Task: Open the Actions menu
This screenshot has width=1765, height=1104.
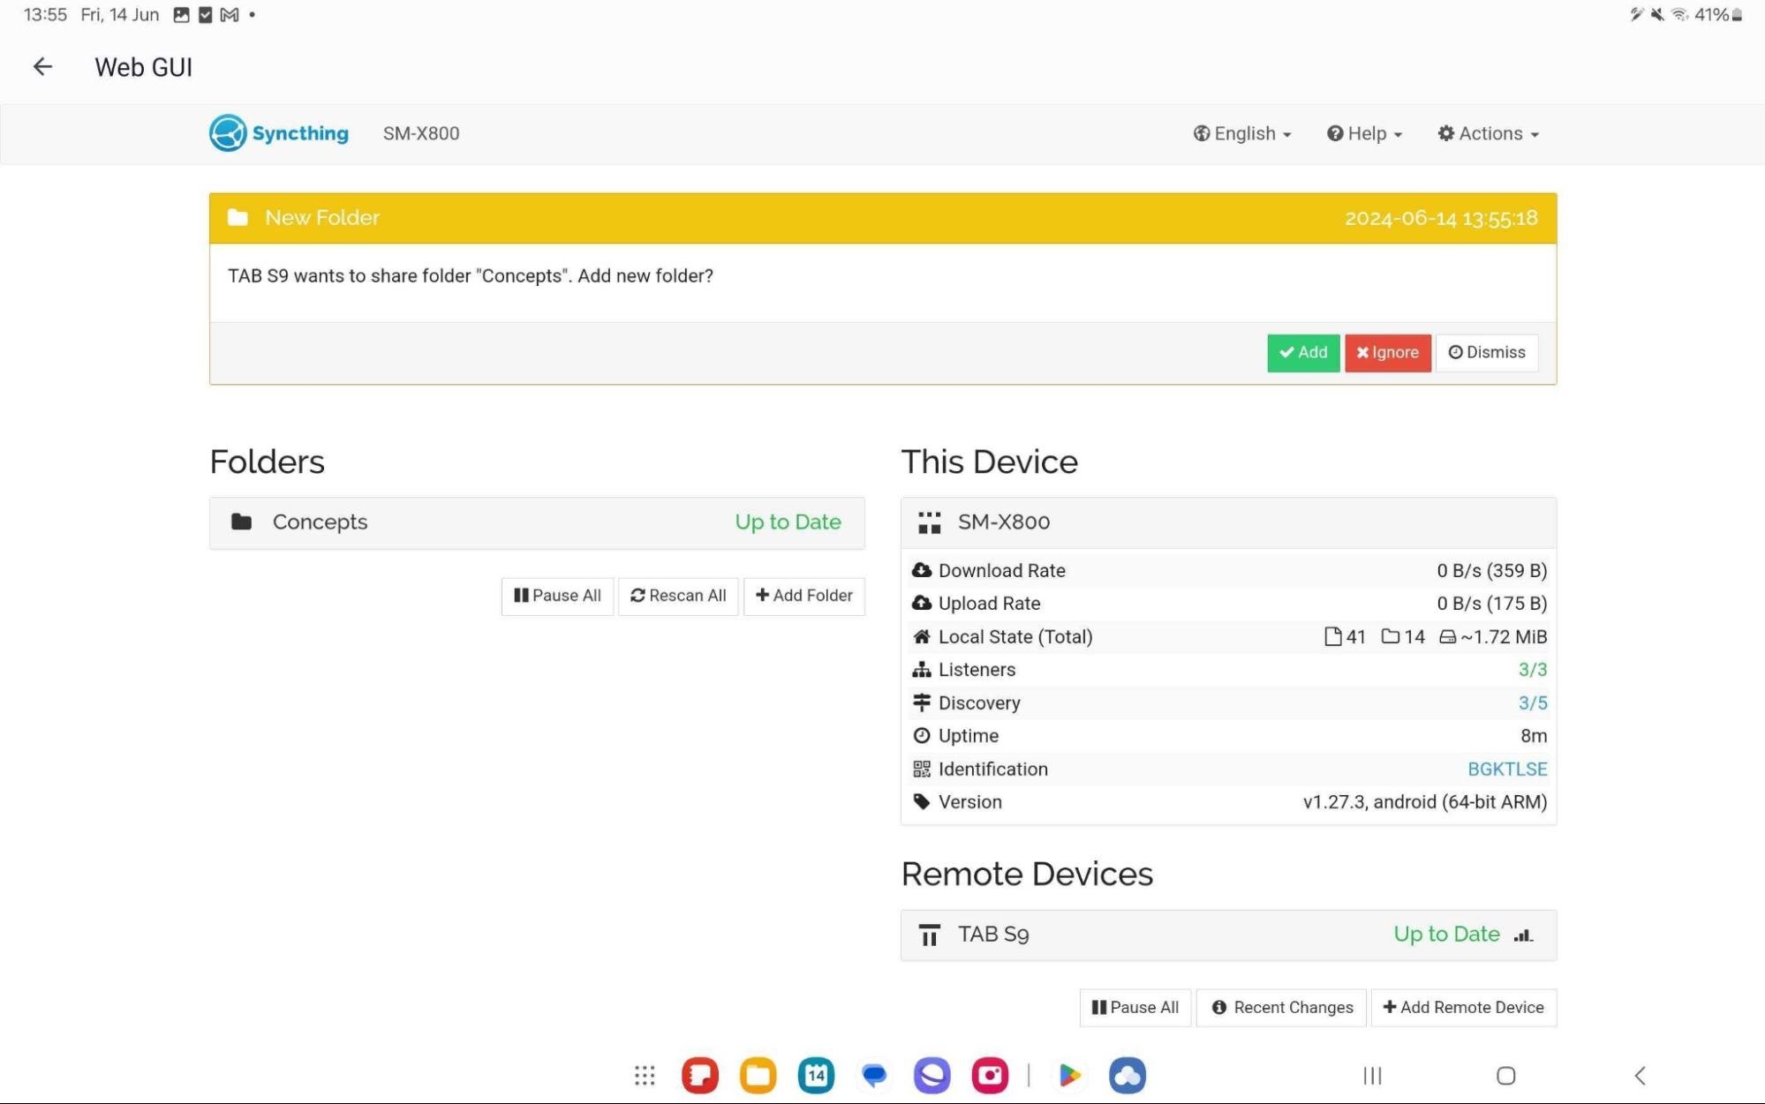Action: click(x=1489, y=133)
